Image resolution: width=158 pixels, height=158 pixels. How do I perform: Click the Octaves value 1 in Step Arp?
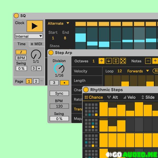click(x=93, y=61)
